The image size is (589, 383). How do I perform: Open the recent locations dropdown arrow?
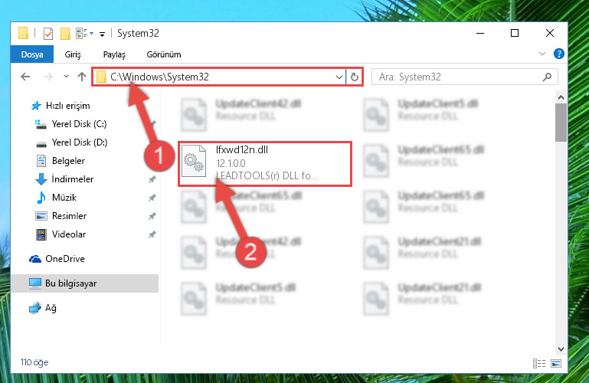click(66, 77)
